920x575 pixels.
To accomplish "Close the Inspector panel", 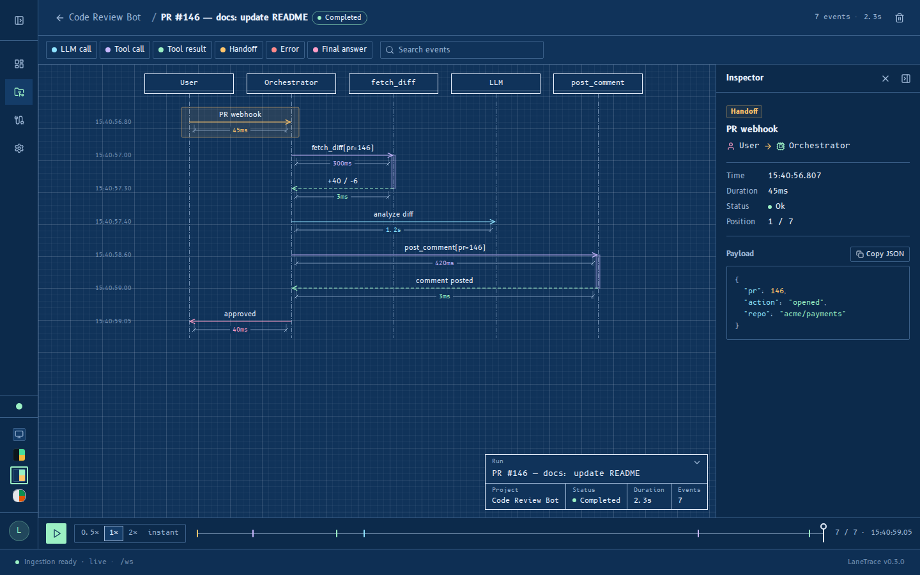I will 885,79.
